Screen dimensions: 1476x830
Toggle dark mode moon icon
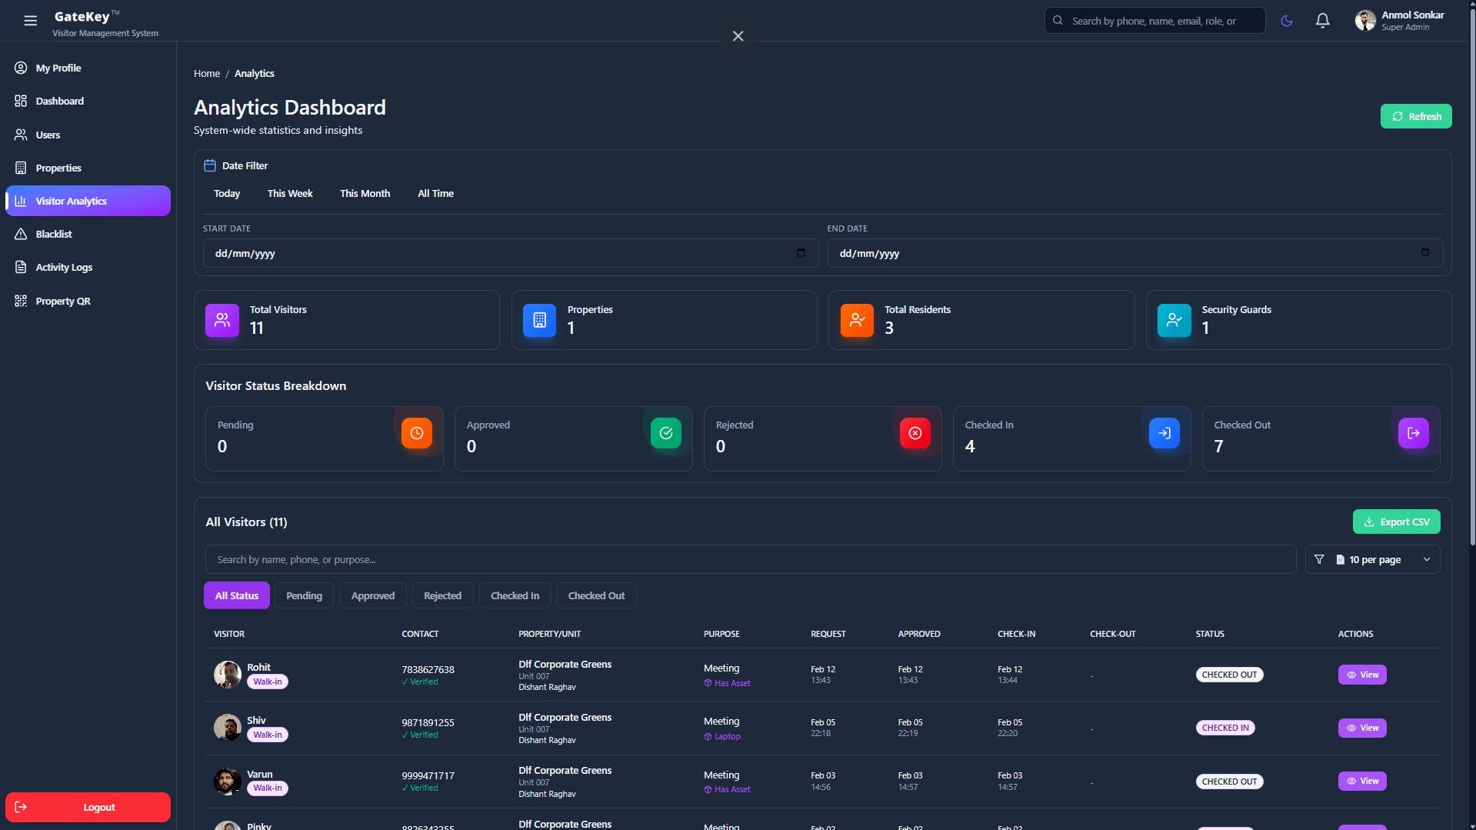pos(1286,21)
